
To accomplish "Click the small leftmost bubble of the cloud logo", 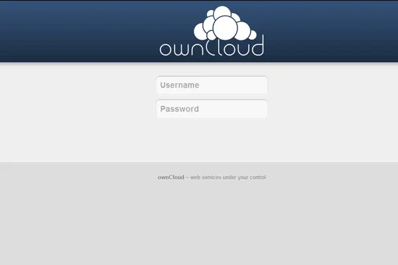I will pyautogui.click(x=198, y=30).
